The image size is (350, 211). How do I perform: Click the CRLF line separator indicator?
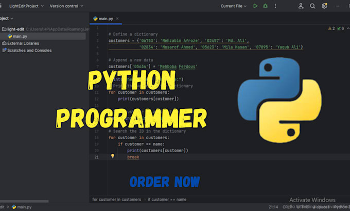click(x=287, y=207)
